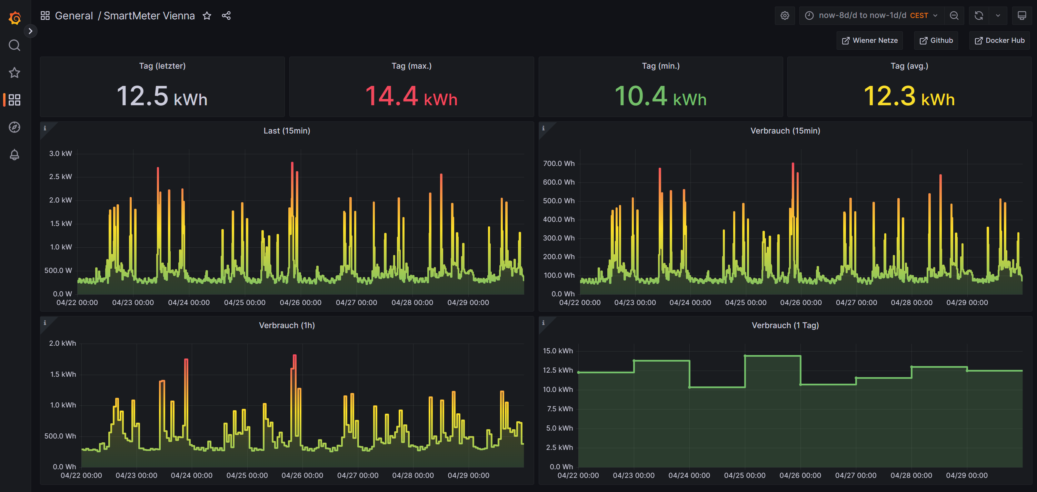Open the Tag (min.) panel title menu
The image size is (1037, 492).
pyautogui.click(x=661, y=66)
